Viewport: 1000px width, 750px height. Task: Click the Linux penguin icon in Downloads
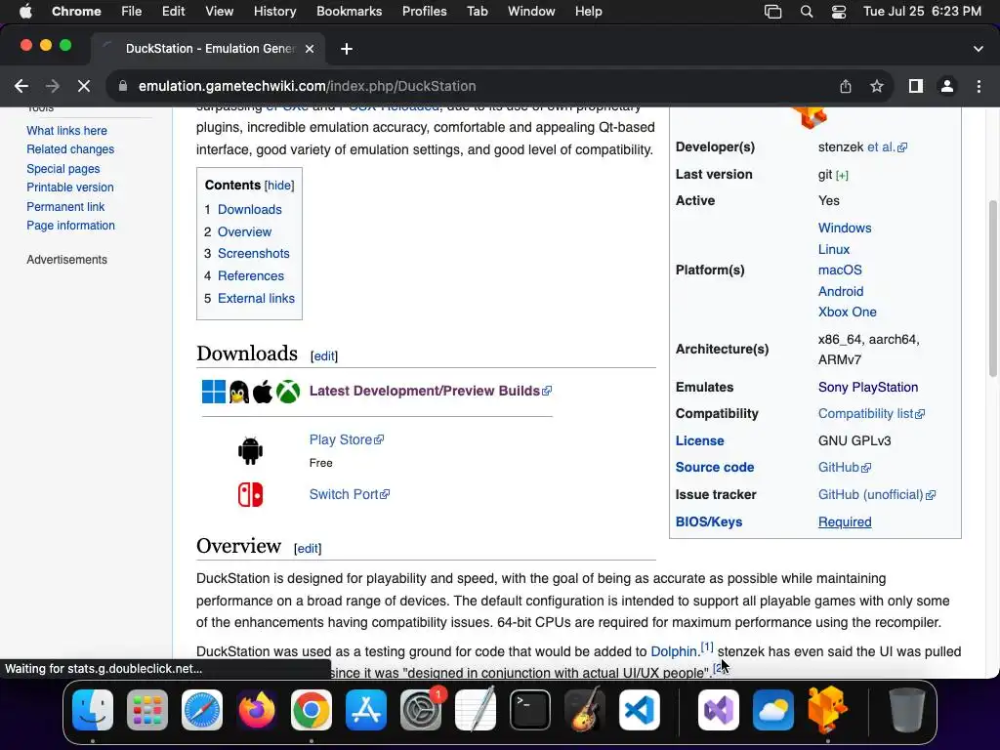(x=238, y=392)
